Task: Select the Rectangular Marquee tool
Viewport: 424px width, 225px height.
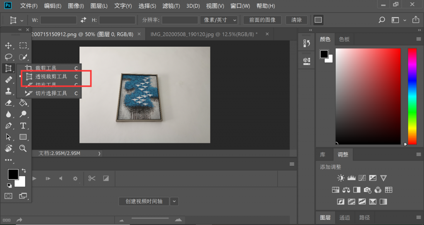Action: point(23,45)
